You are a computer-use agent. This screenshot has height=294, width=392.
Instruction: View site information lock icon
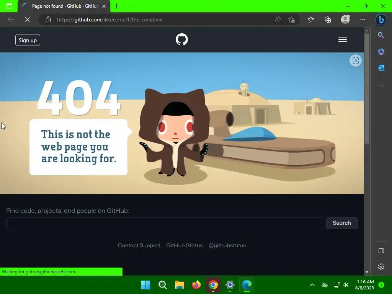(x=48, y=20)
